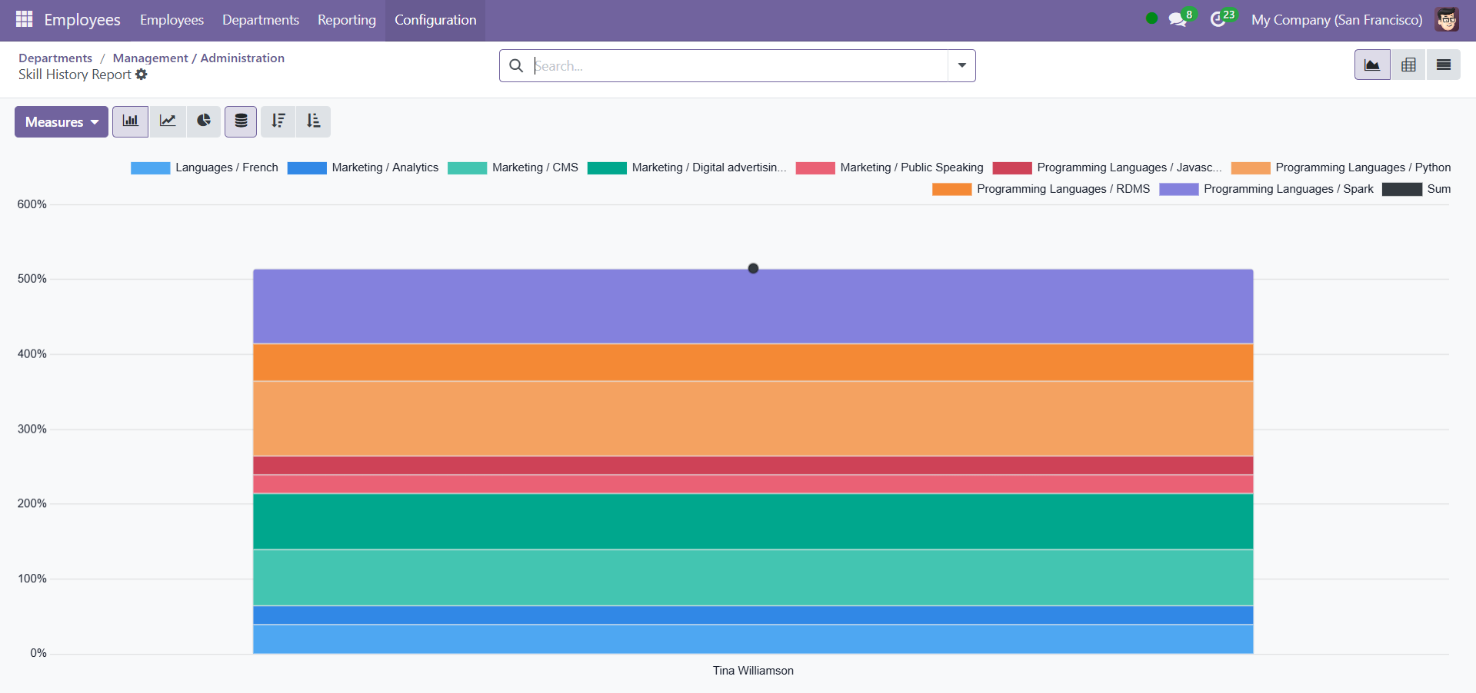Open the user avatar menu
This screenshot has height=693, width=1476.
coord(1447,19)
